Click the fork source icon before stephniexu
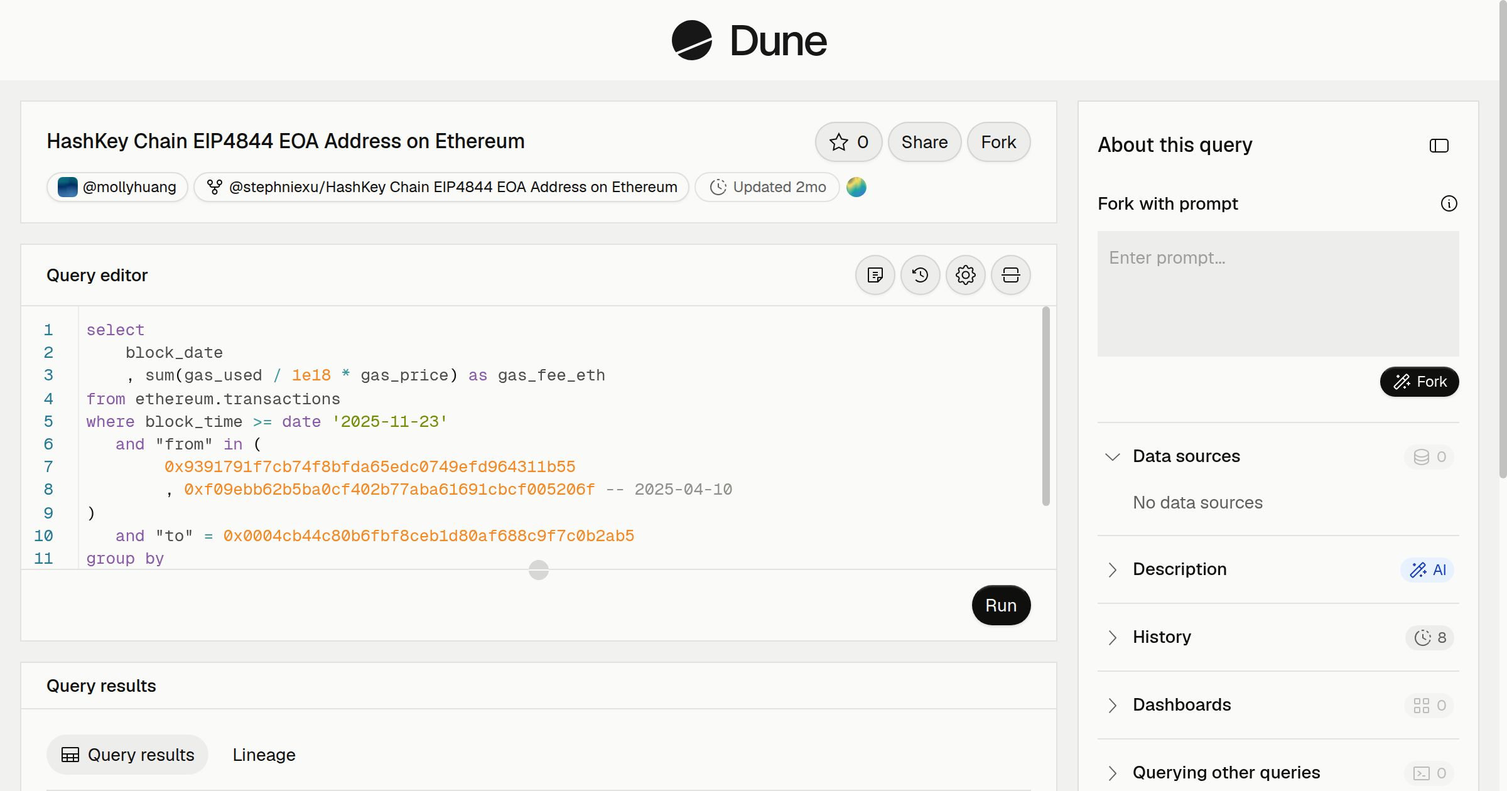The height and width of the screenshot is (791, 1507). [215, 187]
